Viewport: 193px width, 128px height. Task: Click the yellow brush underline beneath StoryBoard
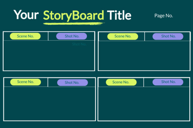point(74,23)
